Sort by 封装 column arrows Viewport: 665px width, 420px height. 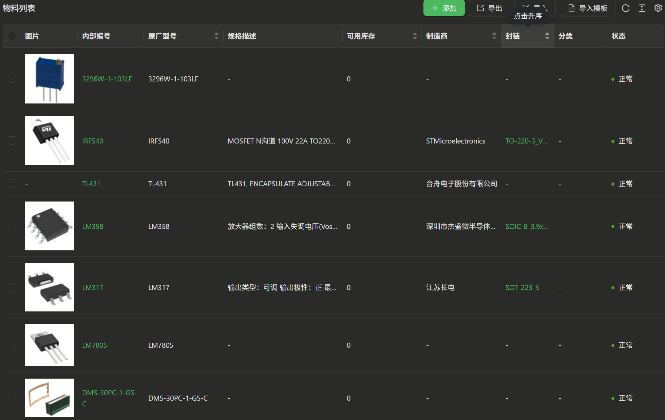click(x=547, y=36)
